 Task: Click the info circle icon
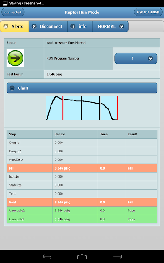(x=73, y=26)
